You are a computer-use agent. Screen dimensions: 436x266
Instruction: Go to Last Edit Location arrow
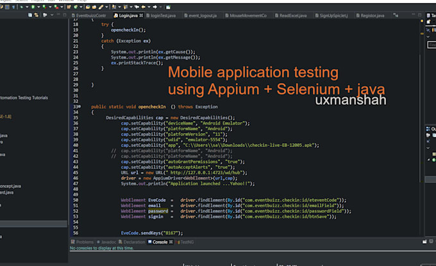[137, 7]
